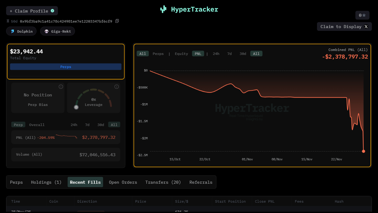Switch to the Holdings (1) tab
The width and height of the screenshot is (378, 213).
point(46,182)
